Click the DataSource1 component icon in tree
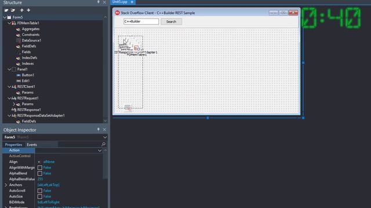Viewport: 371px width, 208px height. coord(18,40)
